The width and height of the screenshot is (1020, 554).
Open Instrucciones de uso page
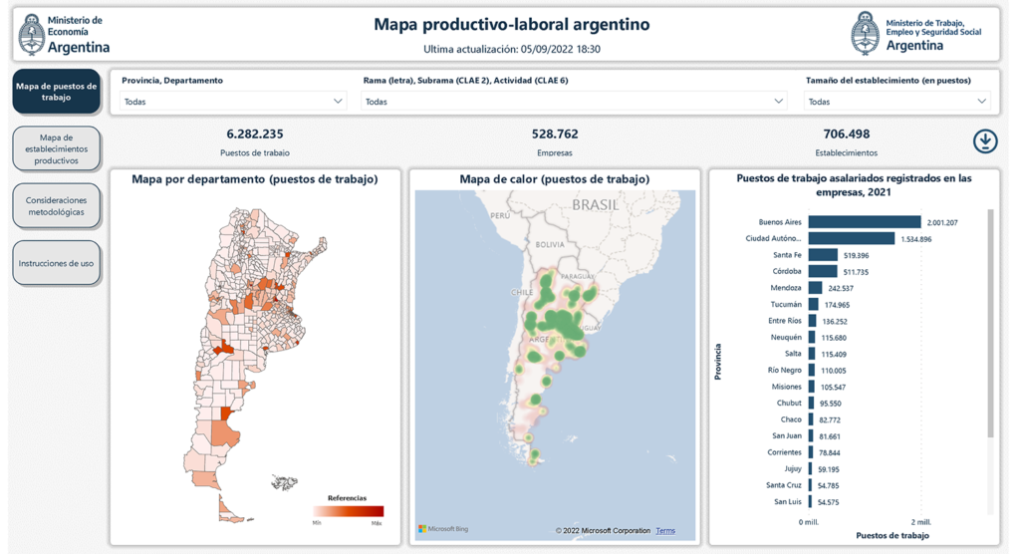(57, 263)
